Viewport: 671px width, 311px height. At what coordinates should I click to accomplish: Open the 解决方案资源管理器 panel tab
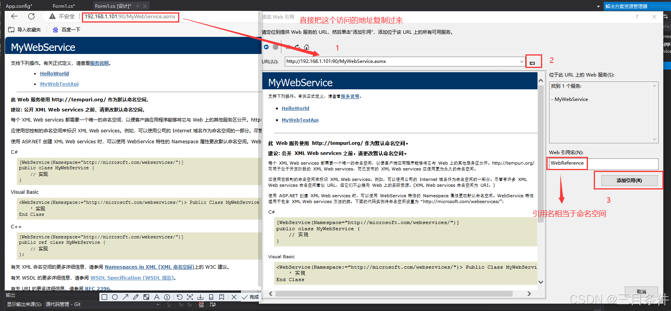click(x=626, y=6)
